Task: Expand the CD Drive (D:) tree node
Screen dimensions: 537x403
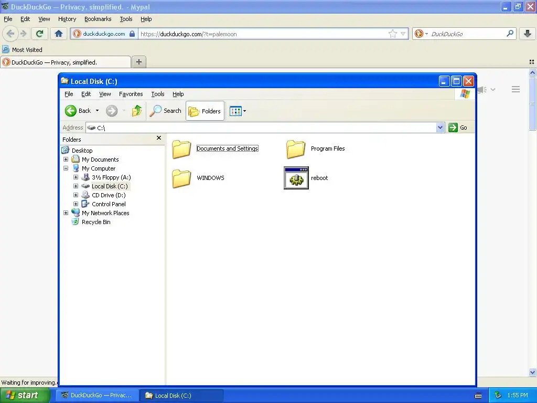Action: click(76, 195)
